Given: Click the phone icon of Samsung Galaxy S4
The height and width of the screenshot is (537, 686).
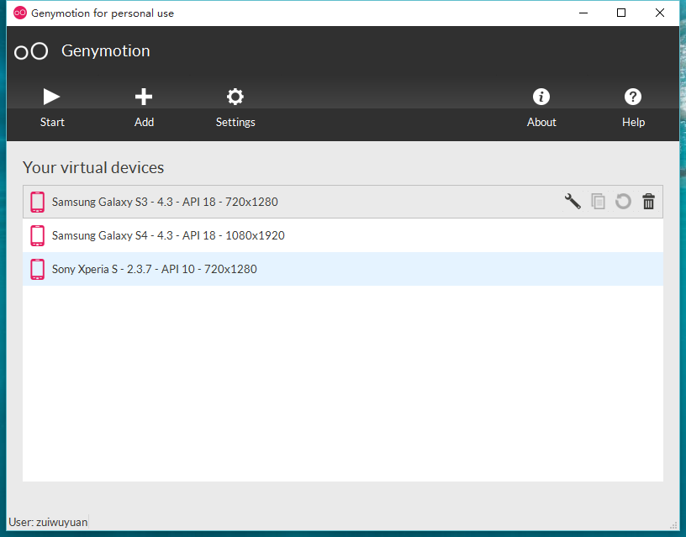Looking at the screenshot, I should 38,235.
